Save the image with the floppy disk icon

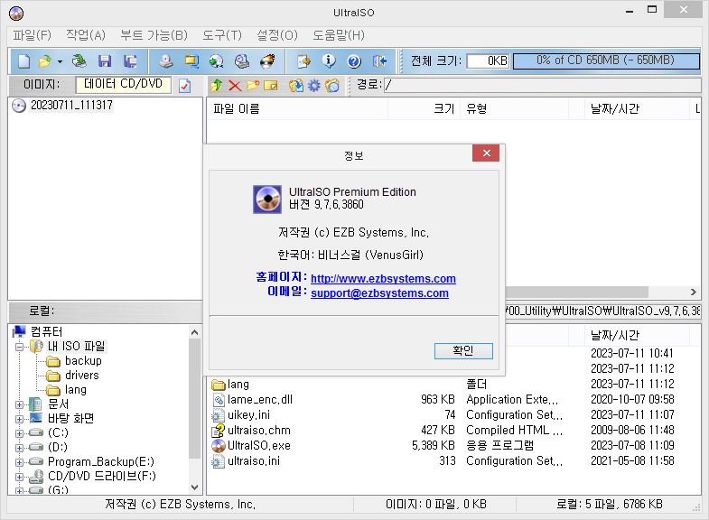[x=105, y=61]
